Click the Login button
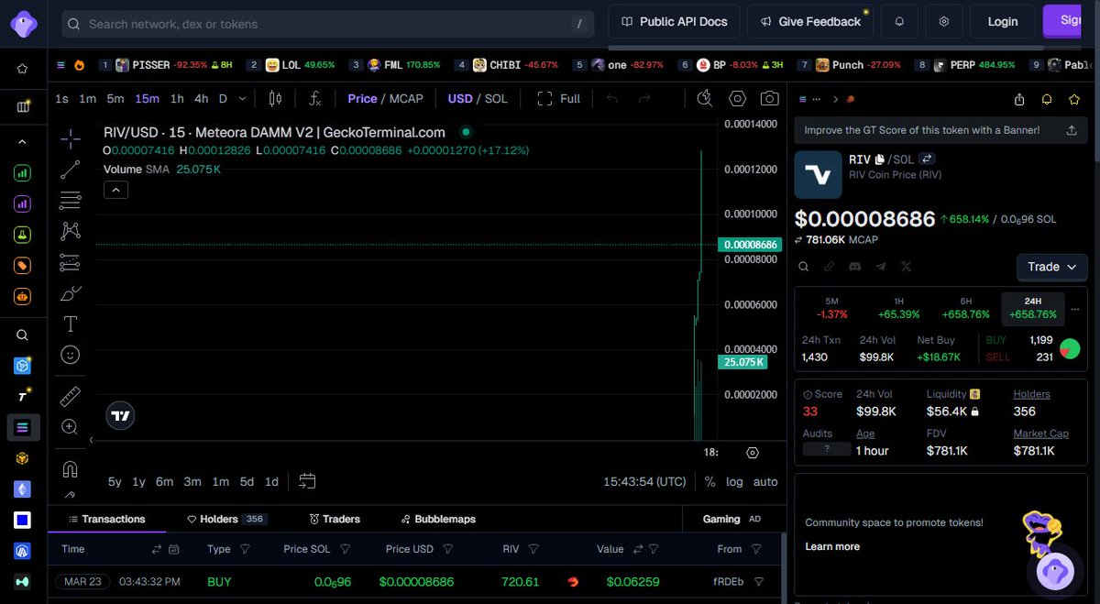 [x=1003, y=21]
